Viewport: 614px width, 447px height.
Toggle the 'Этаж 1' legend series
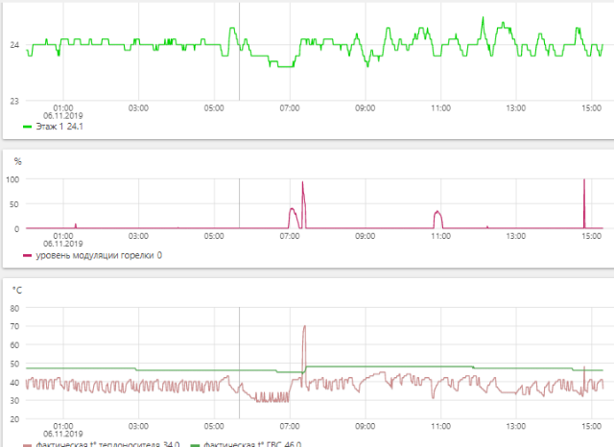59,127
